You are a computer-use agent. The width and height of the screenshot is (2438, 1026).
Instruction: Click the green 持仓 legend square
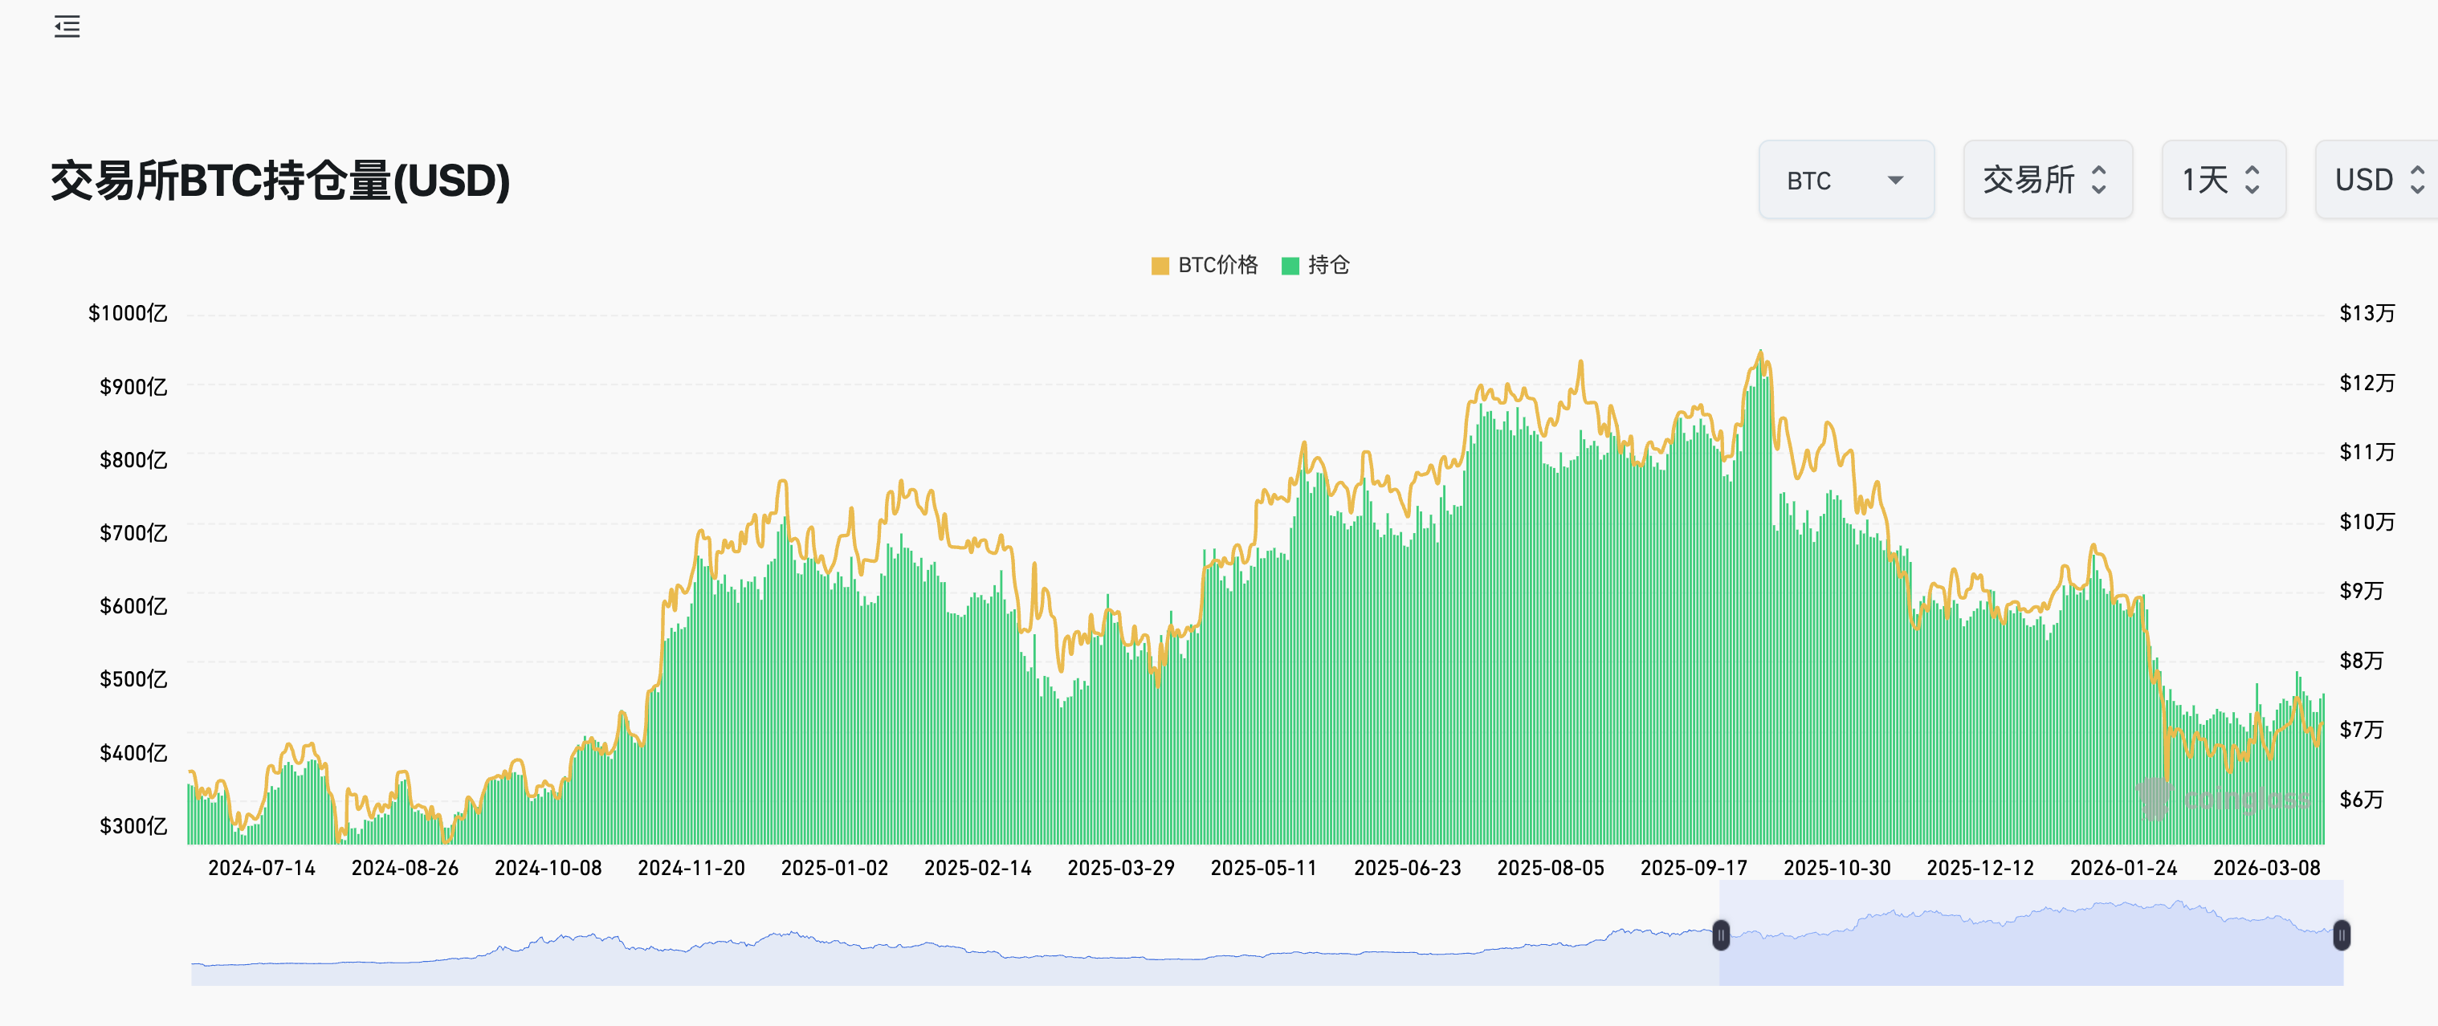pyautogui.click(x=1290, y=266)
